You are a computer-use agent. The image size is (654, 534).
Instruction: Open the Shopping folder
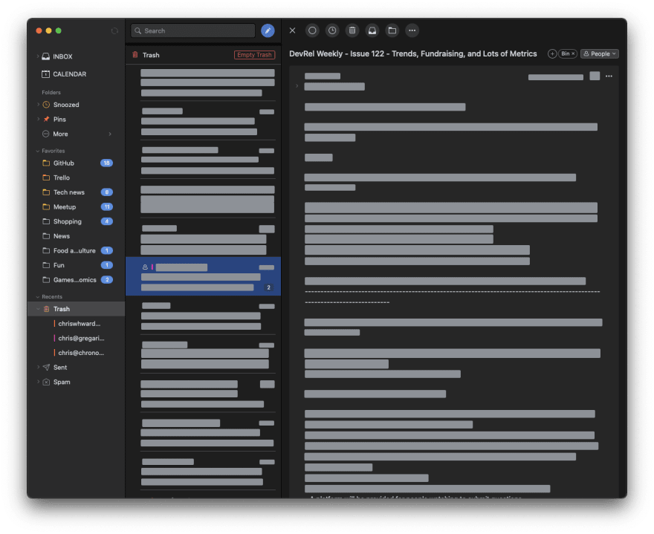(67, 221)
